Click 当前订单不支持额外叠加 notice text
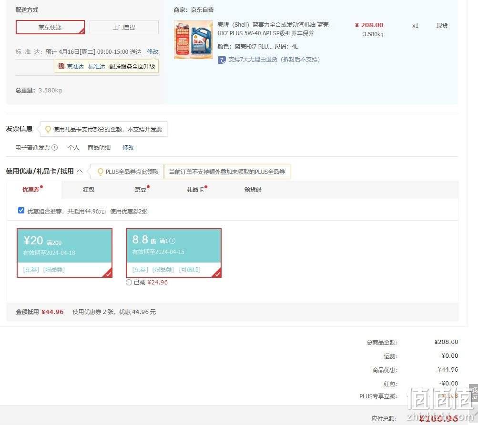Screen dimensions: 478x425 click(x=227, y=172)
